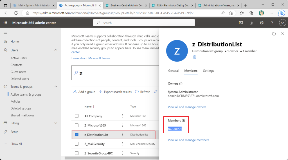Switch to Edit - Permission Set browser tab
Viewport: 288px width, 160px height.
(x=172, y=5)
